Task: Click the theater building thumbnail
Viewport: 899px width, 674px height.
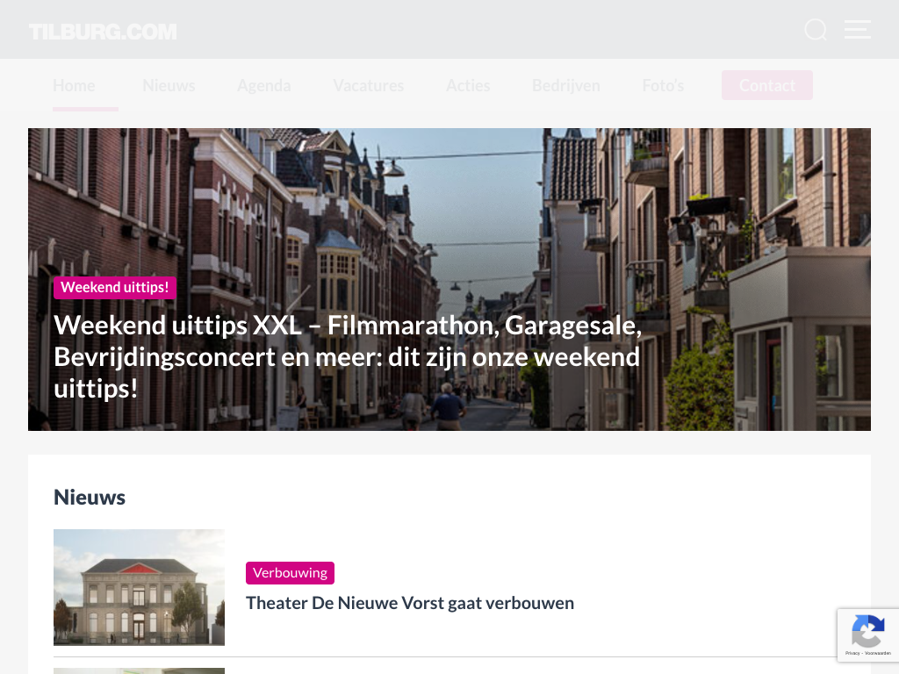Action: tap(140, 587)
